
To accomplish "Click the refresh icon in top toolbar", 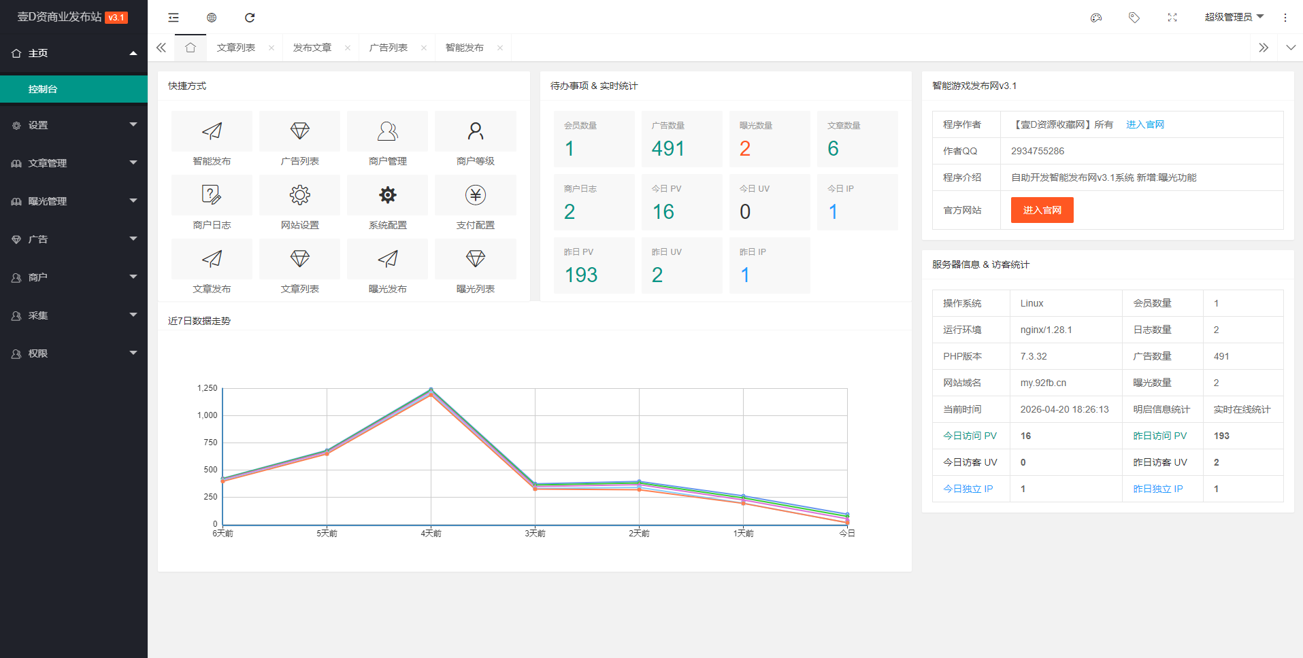I will click(250, 18).
